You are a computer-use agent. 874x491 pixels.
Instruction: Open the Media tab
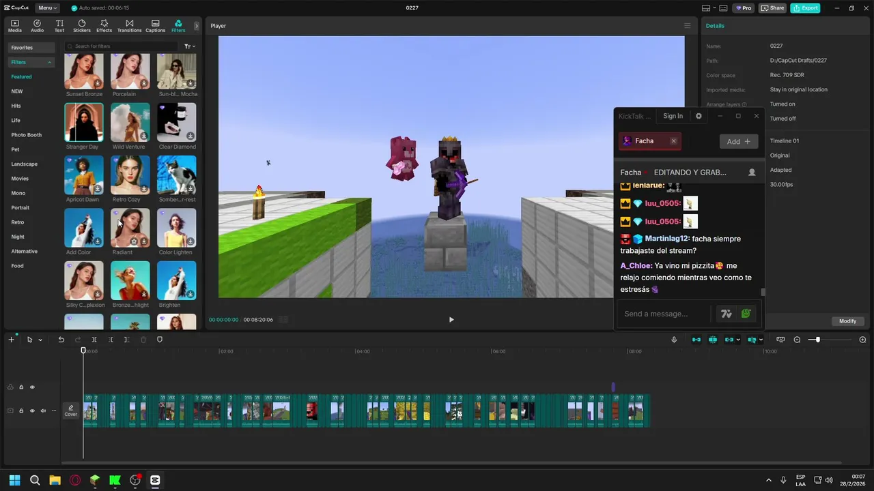[14, 26]
